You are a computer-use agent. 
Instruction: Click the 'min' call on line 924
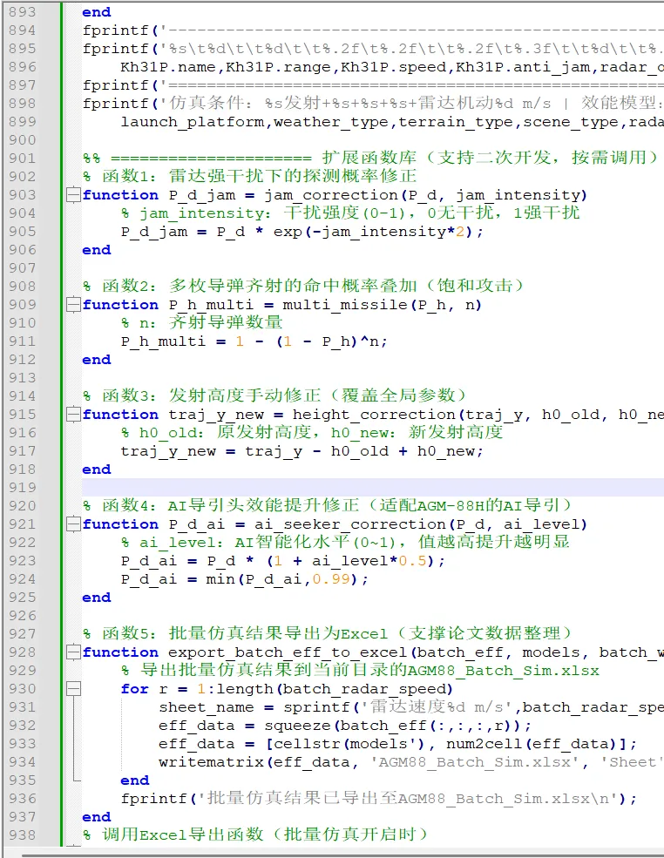220,579
